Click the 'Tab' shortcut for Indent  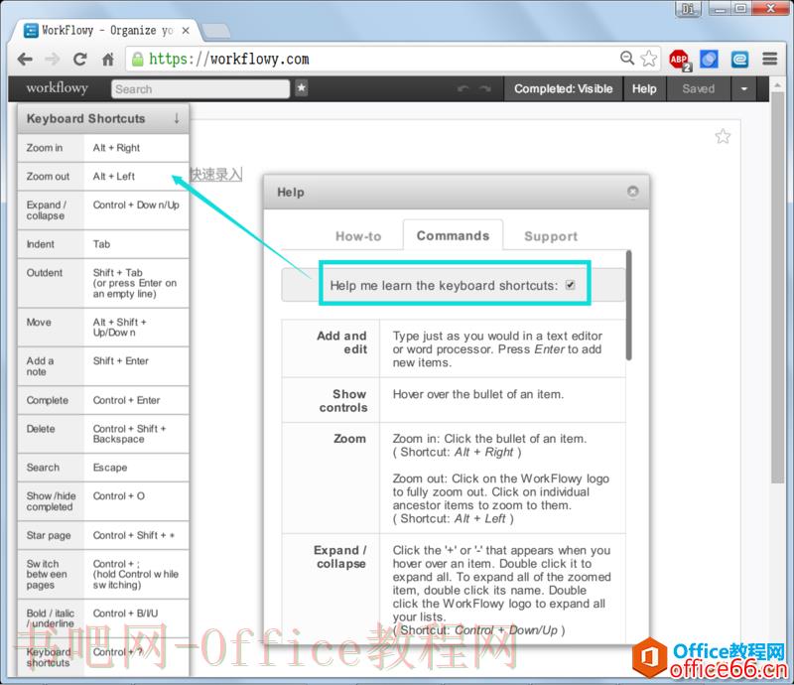pos(101,244)
